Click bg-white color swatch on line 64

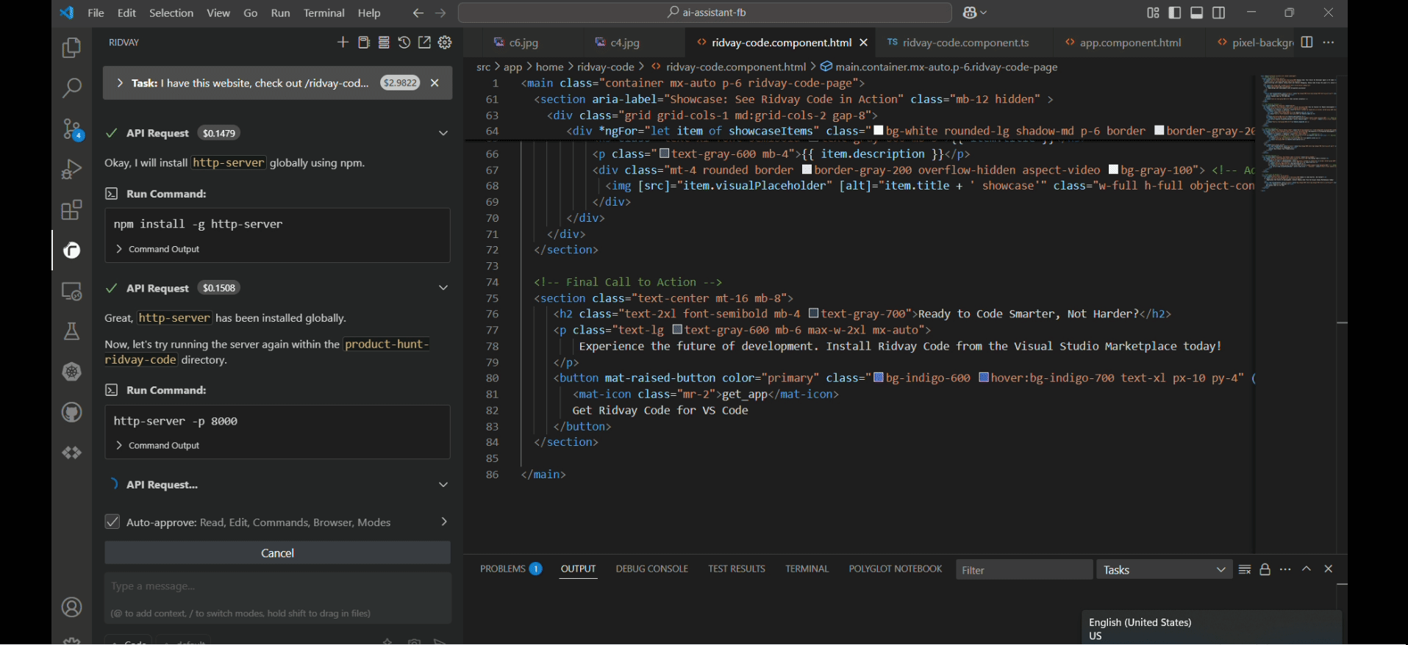tap(878, 131)
